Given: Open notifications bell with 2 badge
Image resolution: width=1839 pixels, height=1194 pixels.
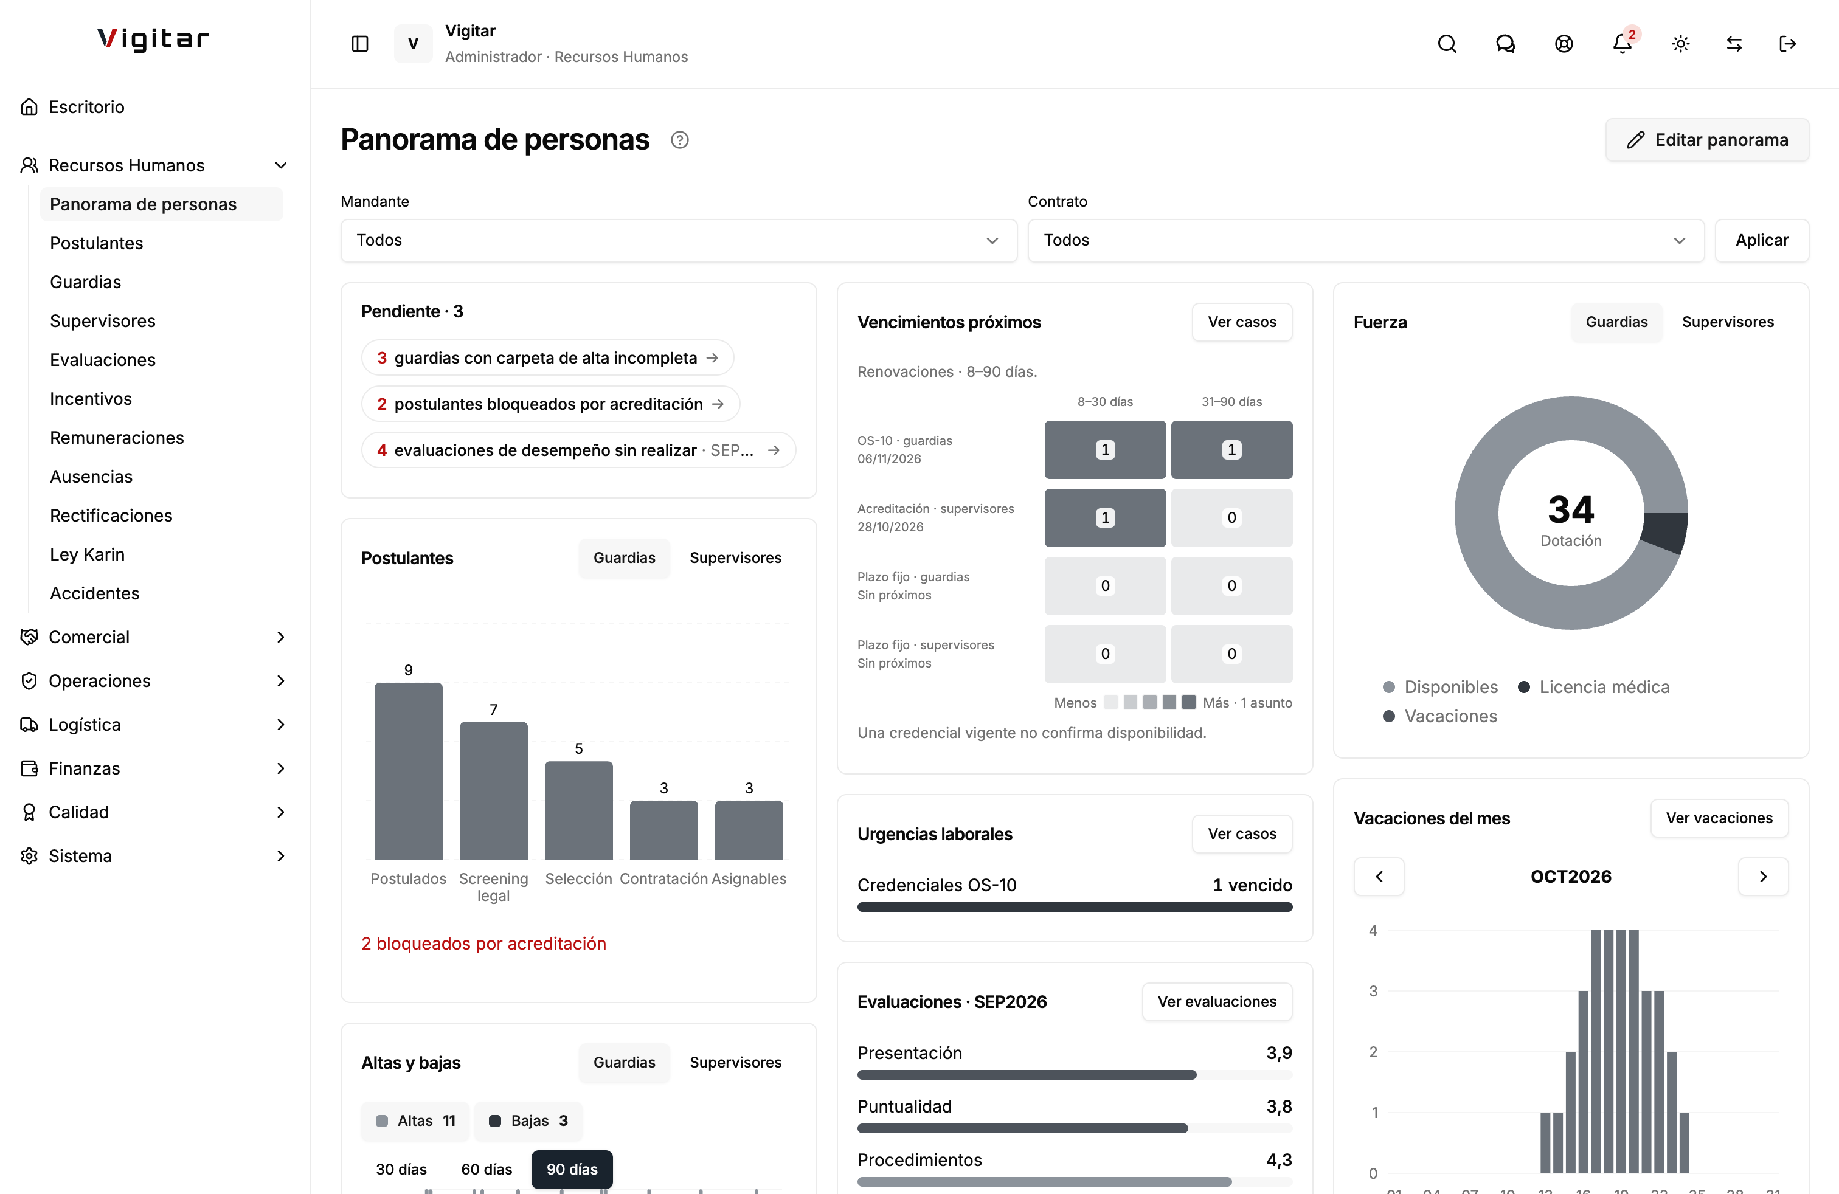Looking at the screenshot, I should pyautogui.click(x=1623, y=44).
